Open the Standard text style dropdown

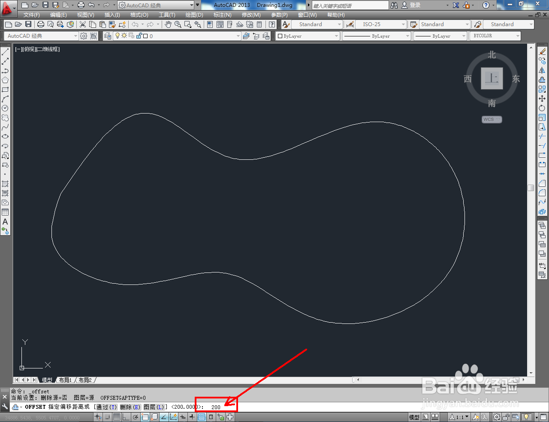pyautogui.click(x=317, y=24)
